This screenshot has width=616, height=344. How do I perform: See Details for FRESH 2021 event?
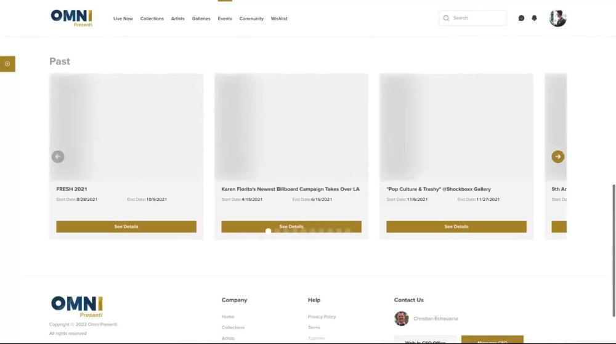pyautogui.click(x=126, y=227)
